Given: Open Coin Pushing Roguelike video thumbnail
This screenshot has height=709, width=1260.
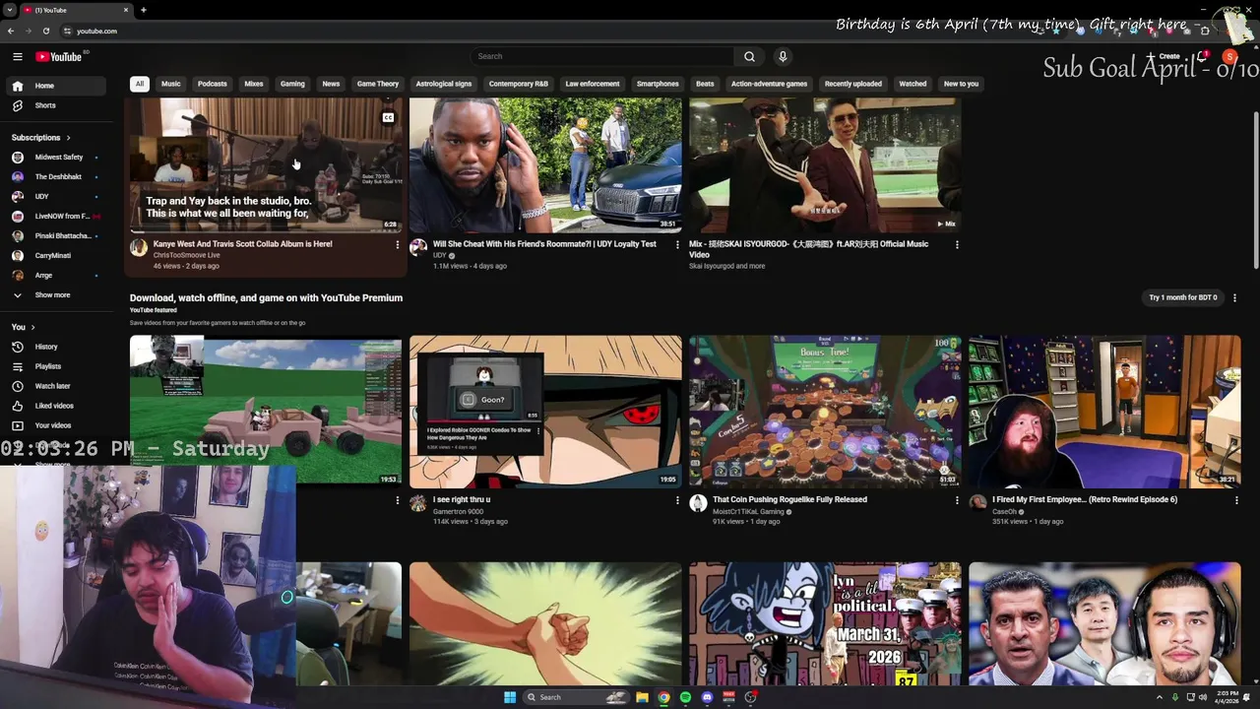Looking at the screenshot, I should click(x=825, y=412).
